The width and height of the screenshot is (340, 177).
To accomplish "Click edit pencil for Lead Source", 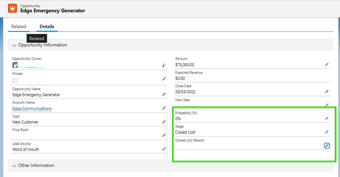I will click(x=164, y=149).
